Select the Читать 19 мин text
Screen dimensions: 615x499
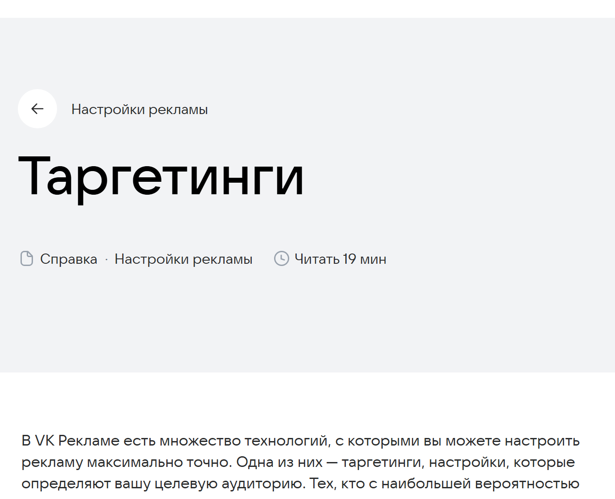(x=340, y=259)
